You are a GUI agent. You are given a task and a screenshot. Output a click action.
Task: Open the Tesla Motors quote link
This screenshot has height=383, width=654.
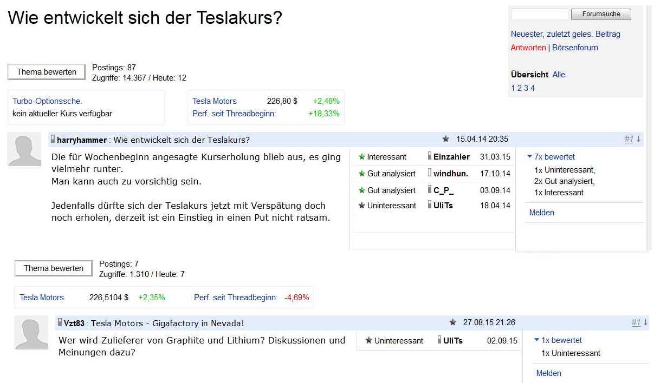pyautogui.click(x=214, y=101)
